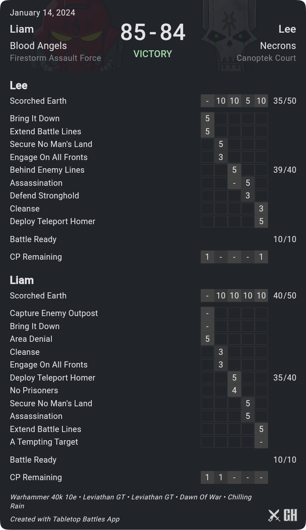This screenshot has width=306, height=530.
Task: Click the 39/40 secondary total
Action: (285, 170)
